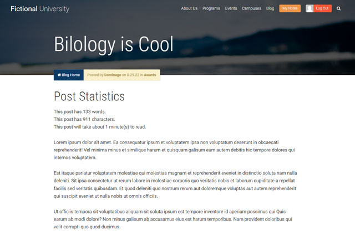Click the paragraph starting with Lorem ipsum dolor
355x235 pixels.
tap(174, 150)
